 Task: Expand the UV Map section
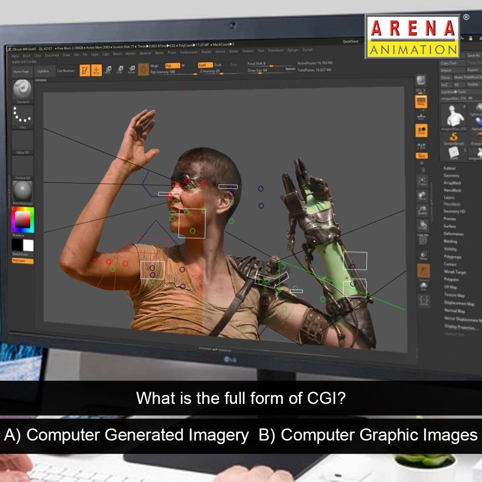point(451,287)
